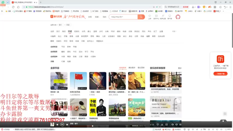Expand the 民谣 breadcrumb dropdown
This screenshot has height=131, width=233.
[x=69, y=25]
